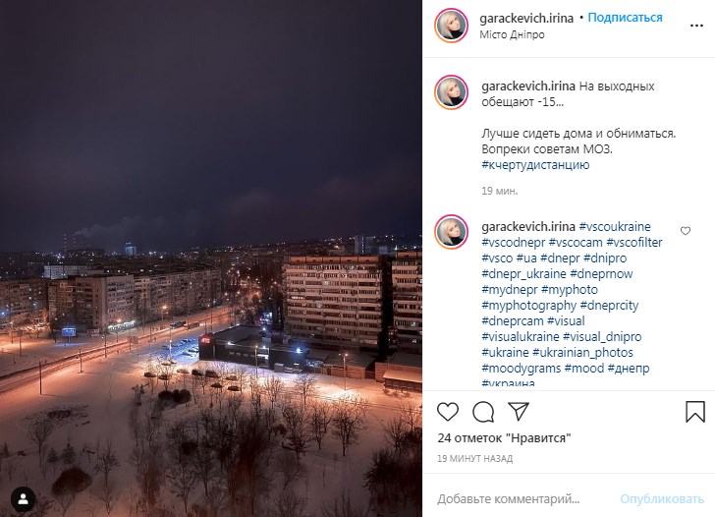The height and width of the screenshot is (517, 715).
Task: Open the #moodygrams hashtag
Action: point(521,368)
